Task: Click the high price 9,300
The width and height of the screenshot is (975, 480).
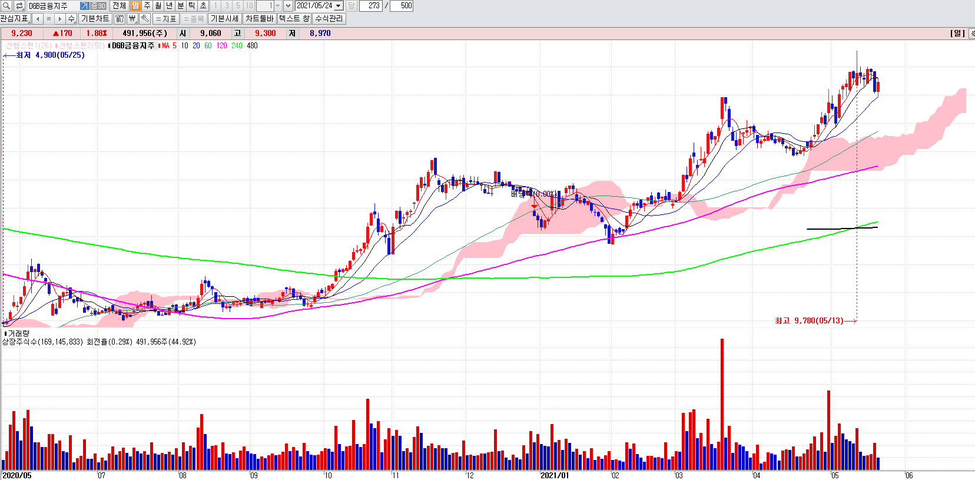Action: pyautogui.click(x=266, y=34)
